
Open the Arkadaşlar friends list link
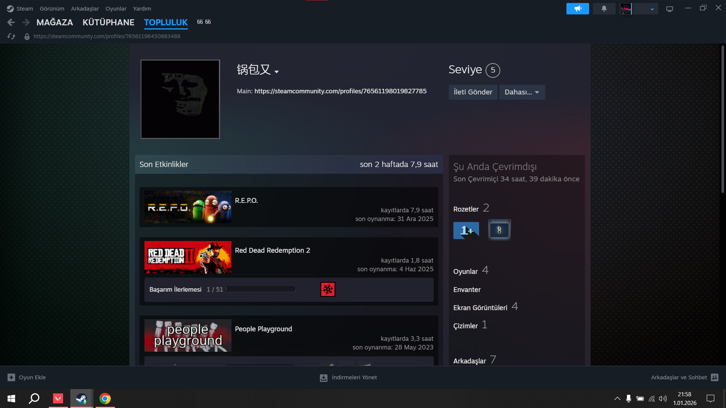pos(470,361)
